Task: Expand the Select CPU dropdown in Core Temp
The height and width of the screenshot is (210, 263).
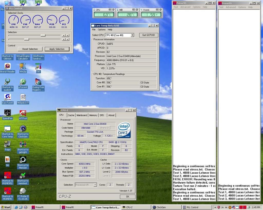Action: [x=132, y=35]
